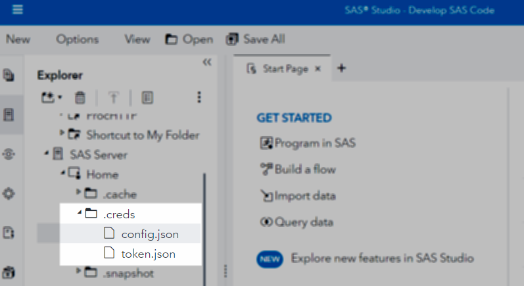Open the Steps sidebar pane icon
524x286 pixels.
tap(9, 154)
